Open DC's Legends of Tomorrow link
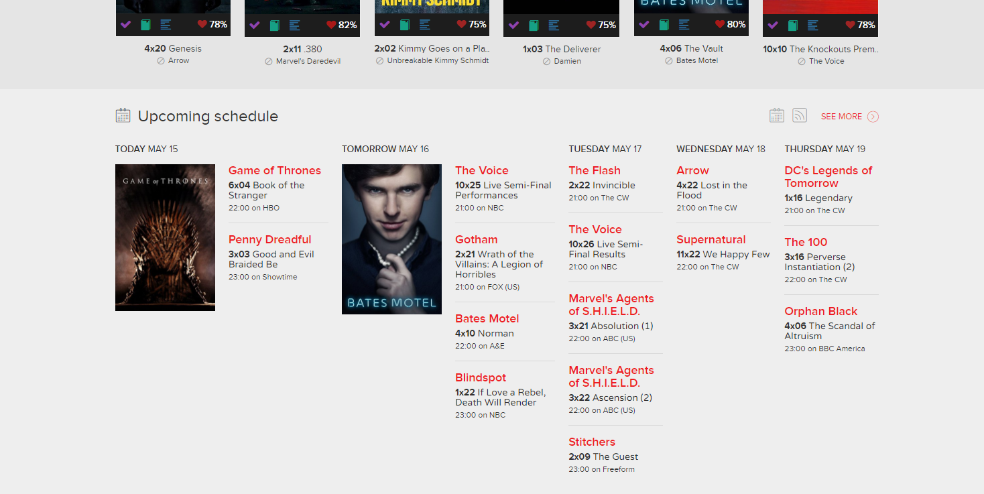 tap(828, 177)
